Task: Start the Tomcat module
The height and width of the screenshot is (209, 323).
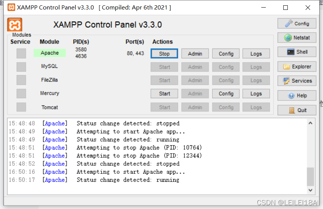Action: 164,107
